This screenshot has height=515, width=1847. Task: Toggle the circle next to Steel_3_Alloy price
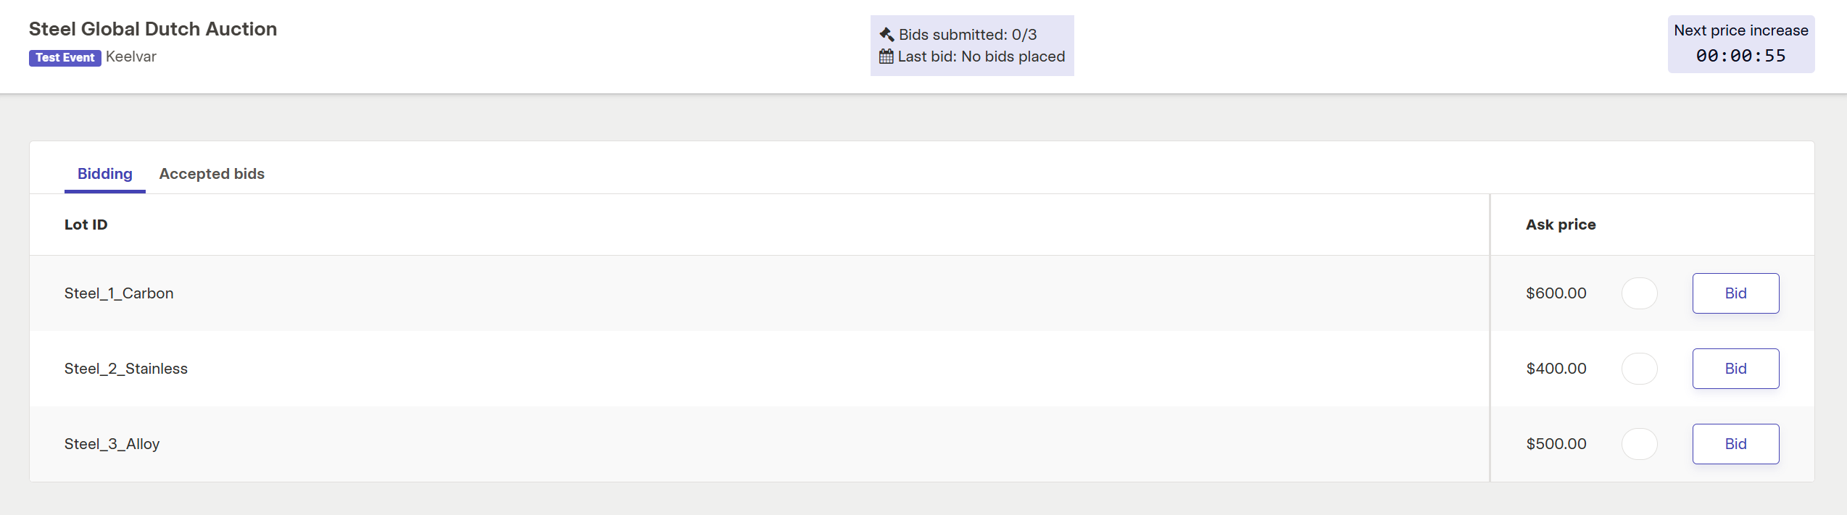[x=1640, y=444]
